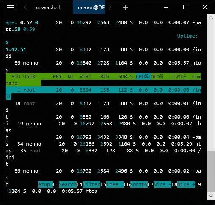Click the 3432 RES value
The width and height of the screenshot is (215, 205).
103,137
